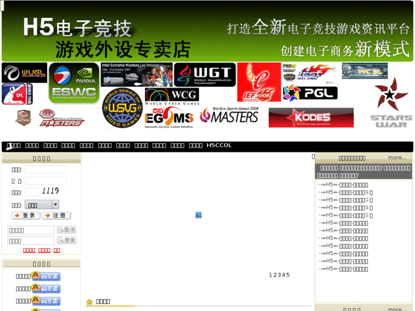Click the password input field
The width and height of the screenshot is (415, 311).
point(46,181)
